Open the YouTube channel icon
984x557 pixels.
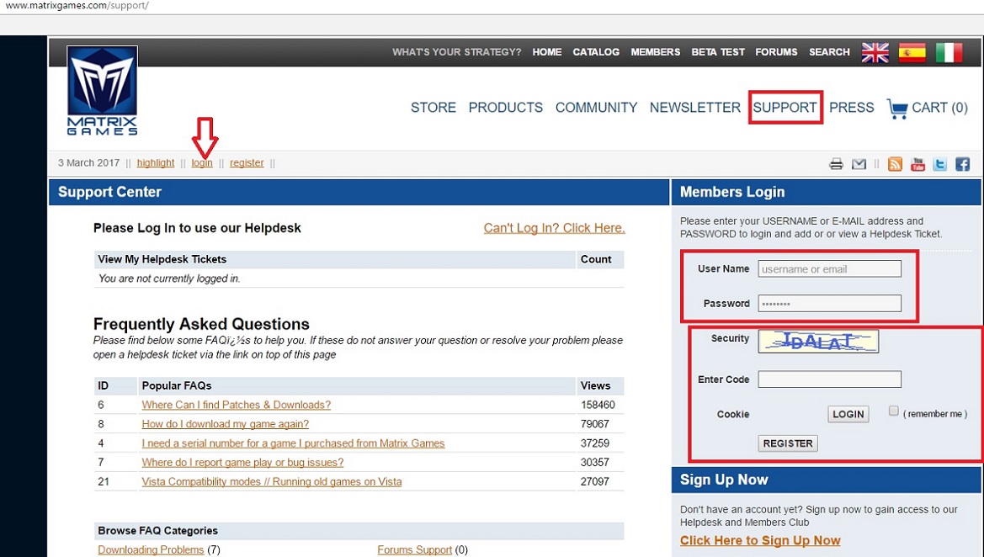[x=918, y=164]
